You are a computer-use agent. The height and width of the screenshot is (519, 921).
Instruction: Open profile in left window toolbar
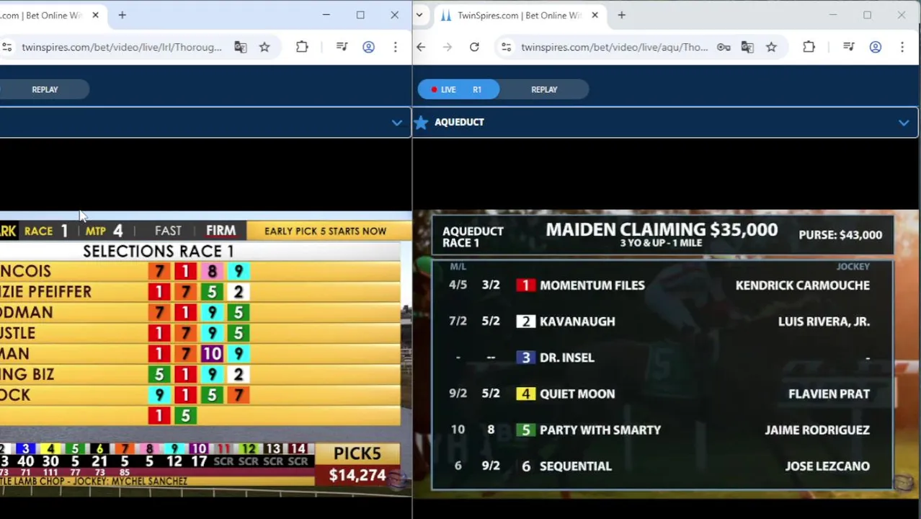[x=368, y=47]
